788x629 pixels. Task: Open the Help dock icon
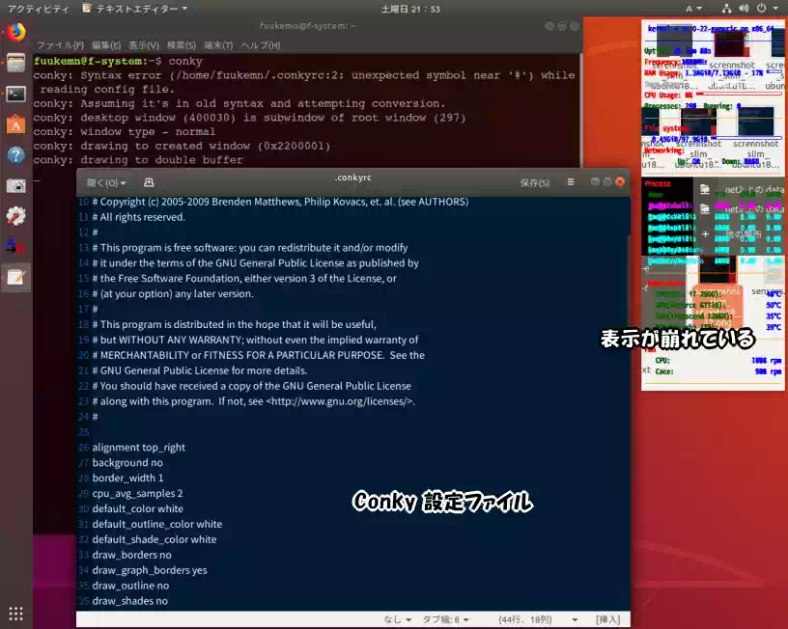pos(16,155)
